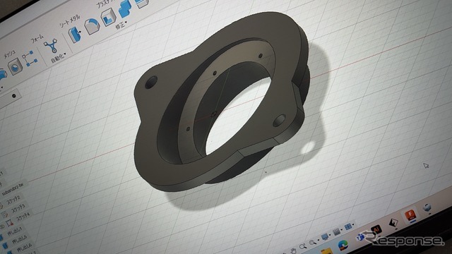This screenshot has width=452, height=254.
Task: Select the Fillet tool icon
Action: point(92,26)
